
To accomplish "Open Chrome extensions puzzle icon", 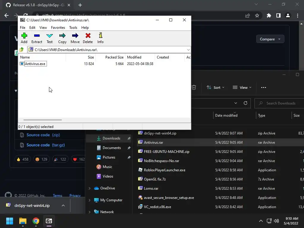I will point(269,15).
